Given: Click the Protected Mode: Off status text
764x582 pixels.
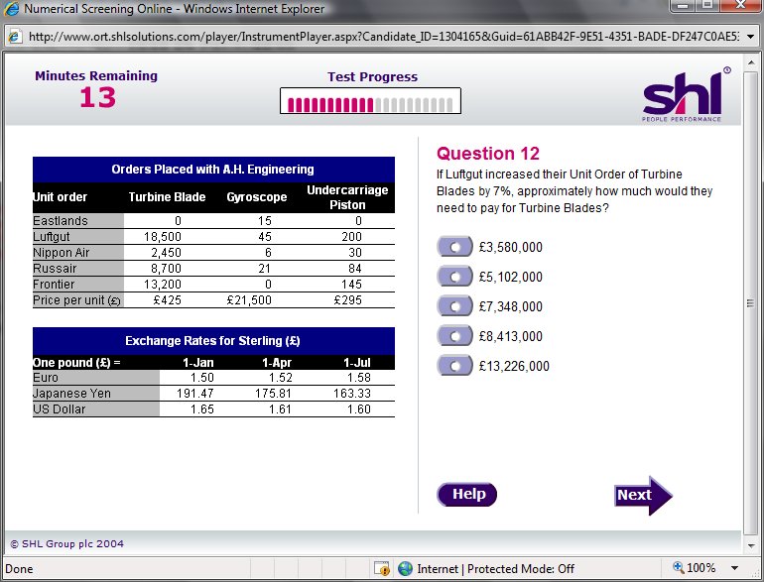Looking at the screenshot, I should click(520, 568).
